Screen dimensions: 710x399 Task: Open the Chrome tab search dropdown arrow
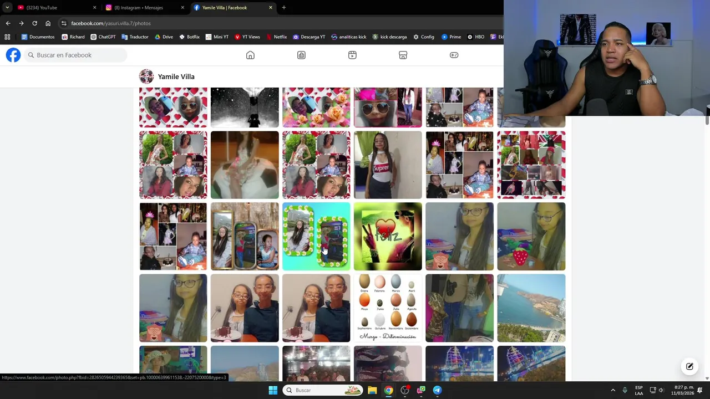pos(7,7)
